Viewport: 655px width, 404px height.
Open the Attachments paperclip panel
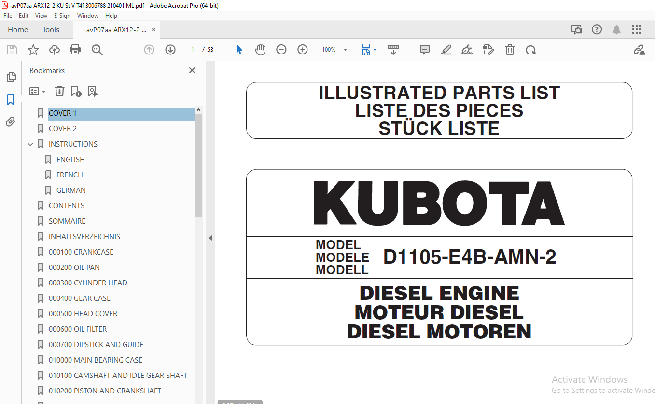[x=11, y=122]
